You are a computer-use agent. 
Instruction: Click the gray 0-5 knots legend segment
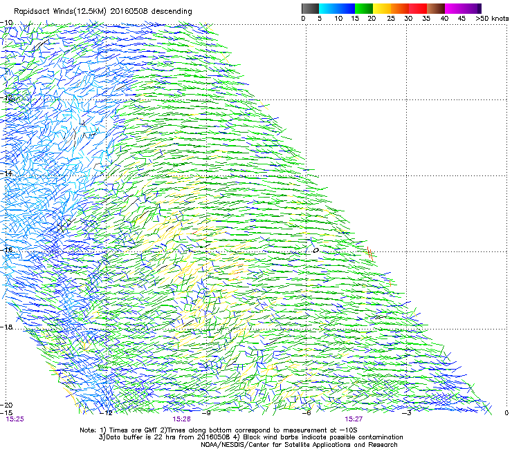coord(310,8)
